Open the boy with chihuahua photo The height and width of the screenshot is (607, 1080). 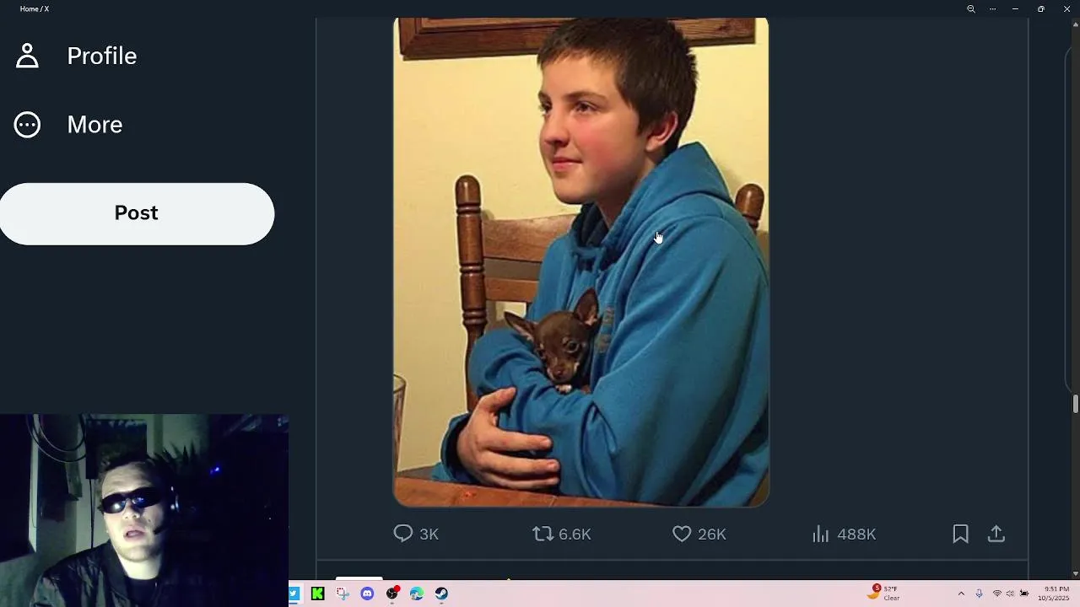click(580, 262)
